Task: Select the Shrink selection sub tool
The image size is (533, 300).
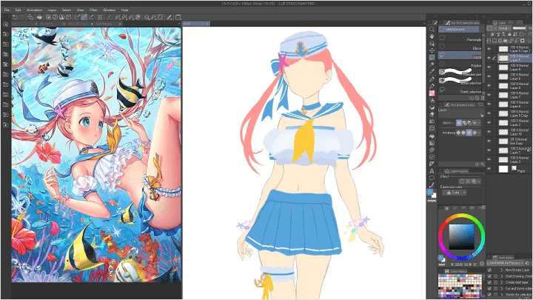Action: pyautogui.click(x=460, y=90)
